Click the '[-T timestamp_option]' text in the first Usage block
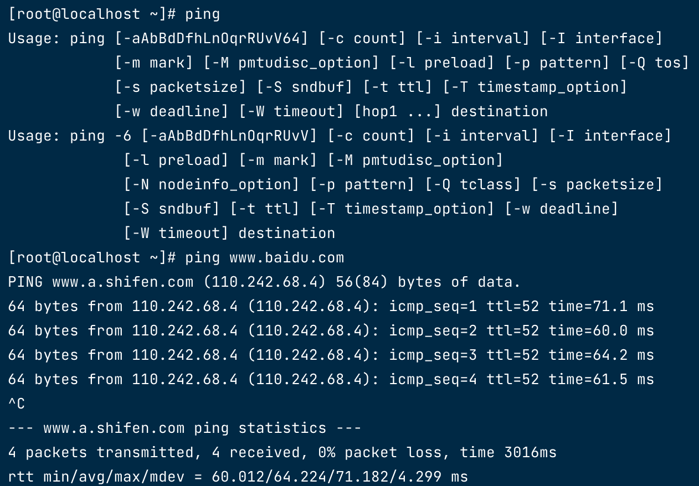699x486 pixels. click(534, 87)
